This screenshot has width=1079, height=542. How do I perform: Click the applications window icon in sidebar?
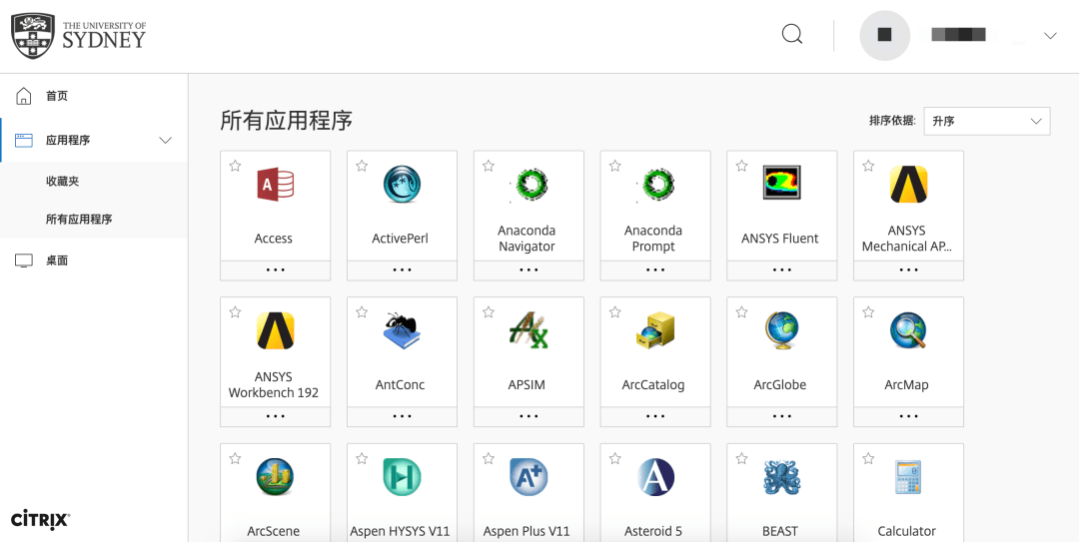(x=23, y=141)
